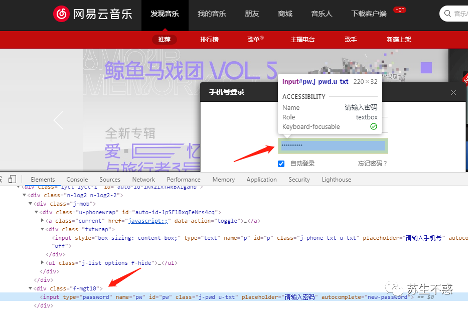Select the 主播电台 sub-navigation item

pyautogui.click(x=302, y=40)
